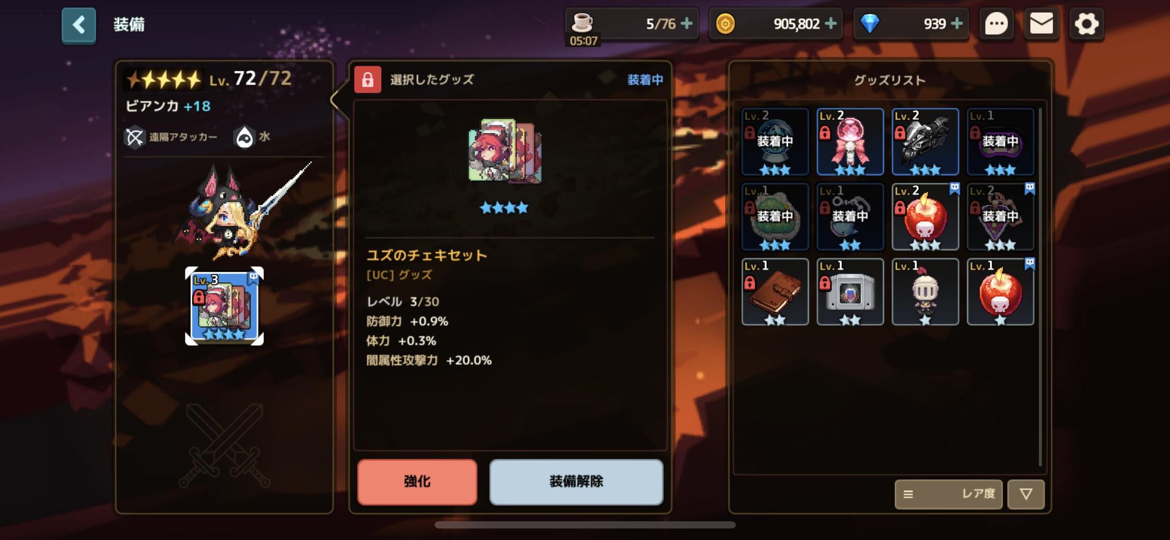The width and height of the screenshot is (1170, 540).
Task: Add gold coins with the plus icon
Action: coord(831,23)
